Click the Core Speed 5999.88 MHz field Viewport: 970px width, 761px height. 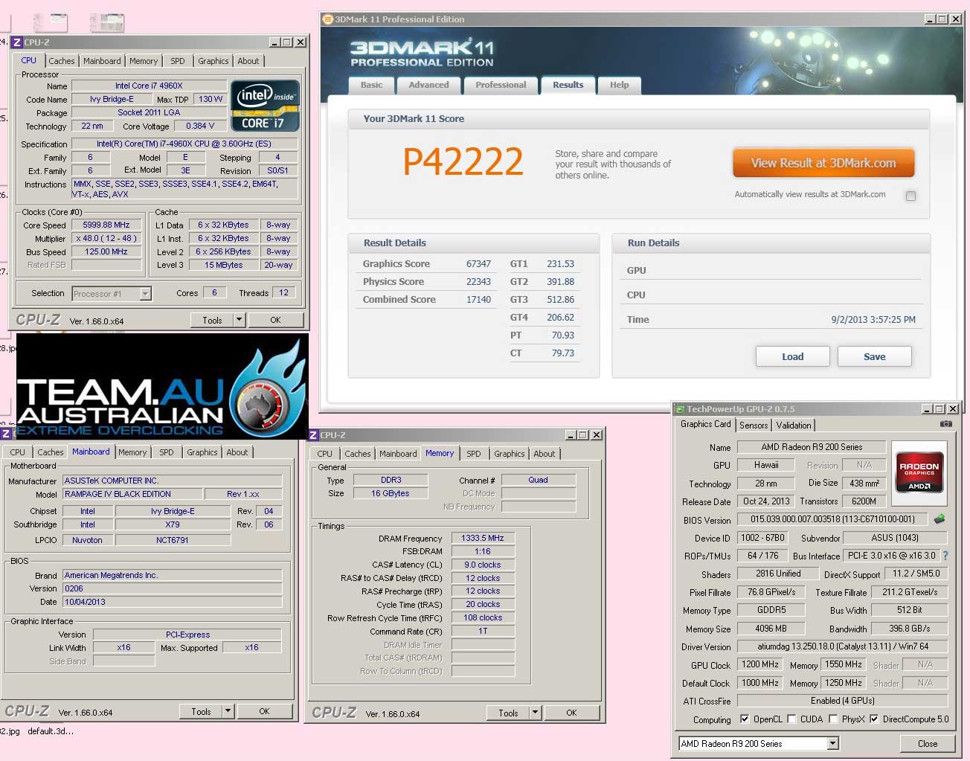[106, 225]
